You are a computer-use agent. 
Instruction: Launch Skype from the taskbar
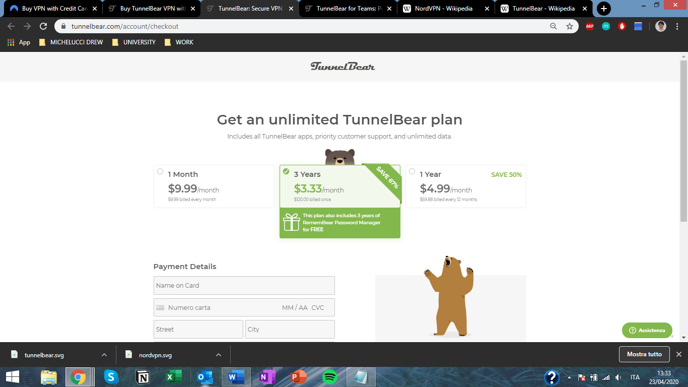pos(111,377)
